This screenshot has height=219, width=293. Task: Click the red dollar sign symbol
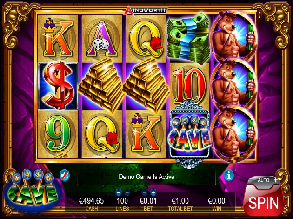pos(58,86)
